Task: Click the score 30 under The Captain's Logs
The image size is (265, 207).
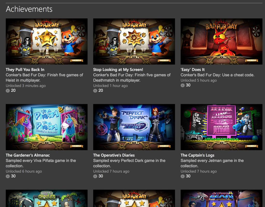Action: [x=188, y=176]
